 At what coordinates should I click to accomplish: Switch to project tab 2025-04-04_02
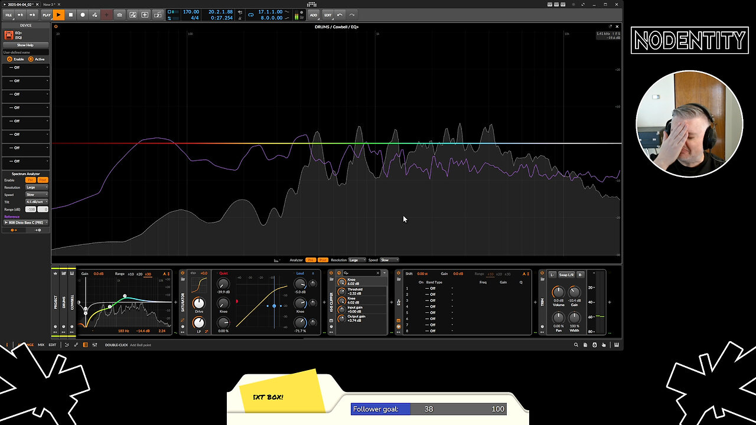pos(20,4)
